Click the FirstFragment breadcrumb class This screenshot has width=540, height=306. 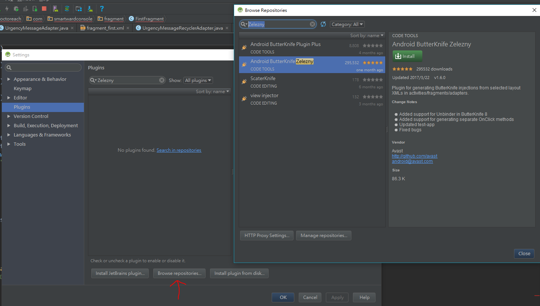(x=146, y=19)
